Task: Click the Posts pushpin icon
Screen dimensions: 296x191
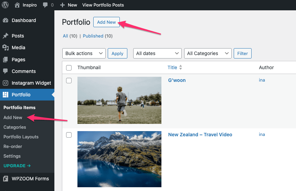Action: click(6, 36)
